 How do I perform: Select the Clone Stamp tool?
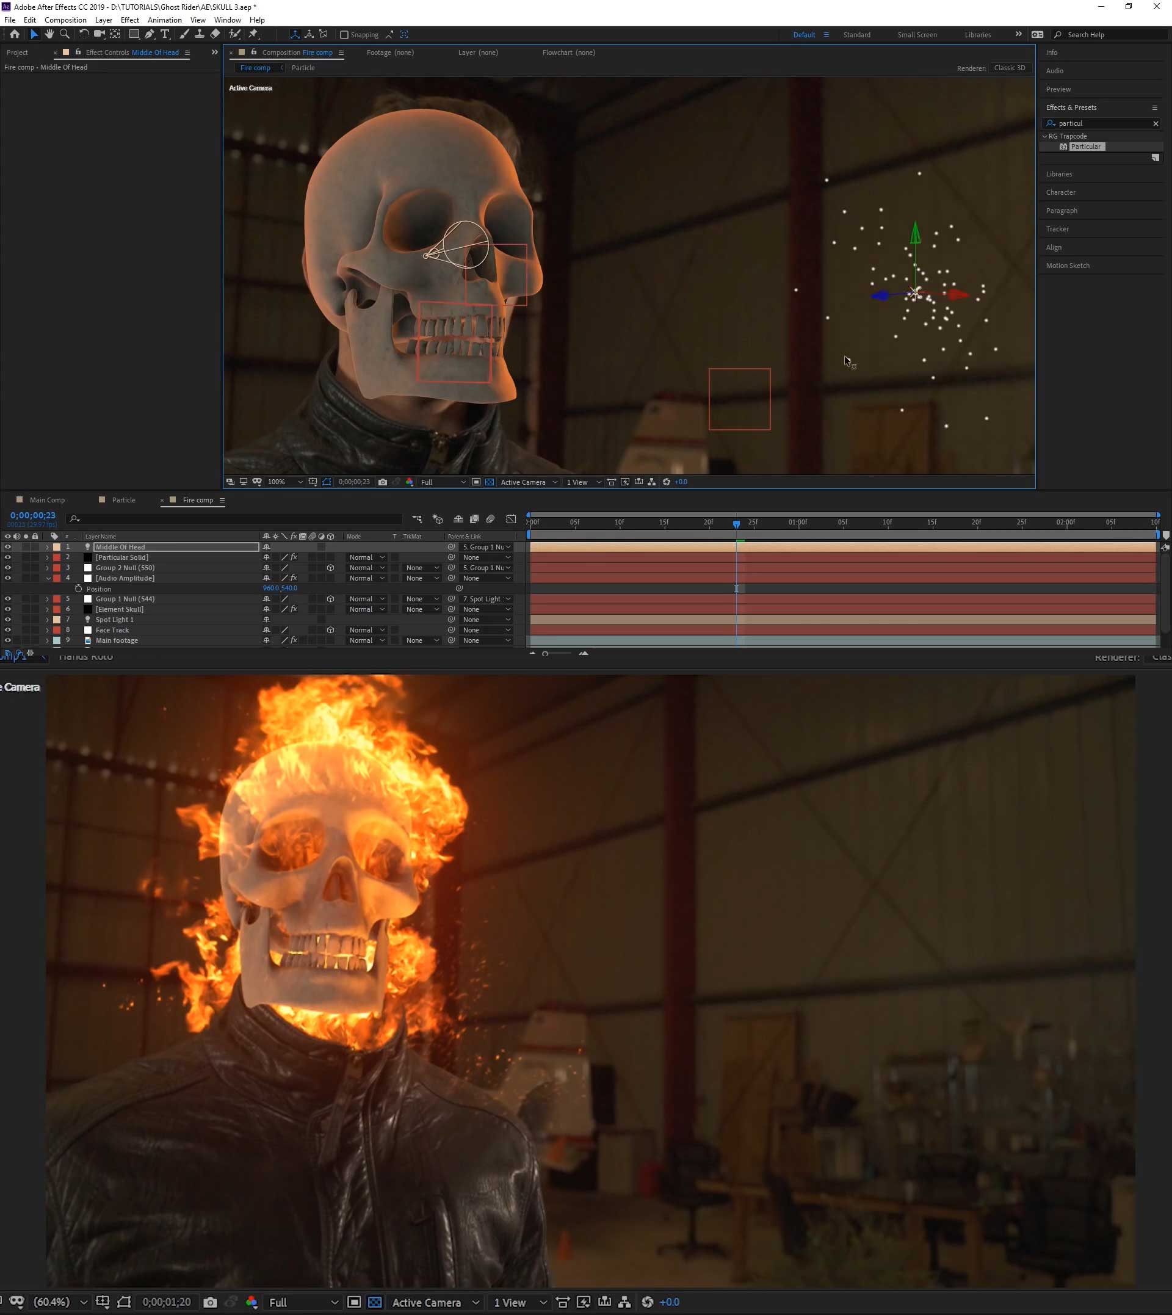pos(200,34)
